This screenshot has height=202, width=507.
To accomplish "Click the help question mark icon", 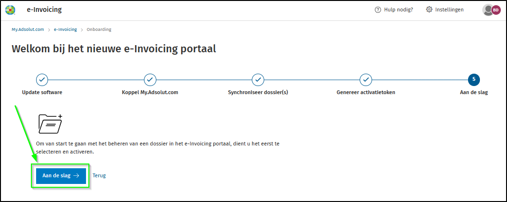I will (378, 10).
